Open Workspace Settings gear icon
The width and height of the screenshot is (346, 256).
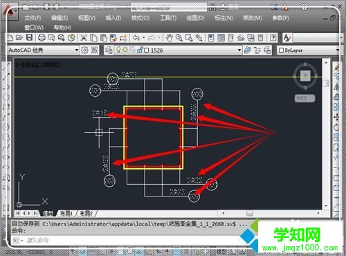pyautogui.click(x=84, y=50)
